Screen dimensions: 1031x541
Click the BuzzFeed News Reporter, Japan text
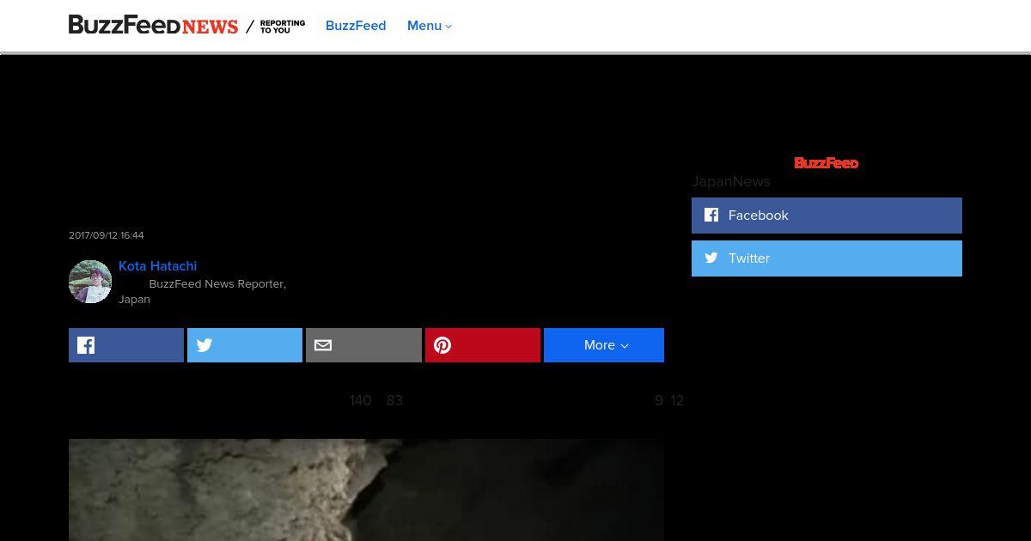pyautogui.click(x=202, y=291)
